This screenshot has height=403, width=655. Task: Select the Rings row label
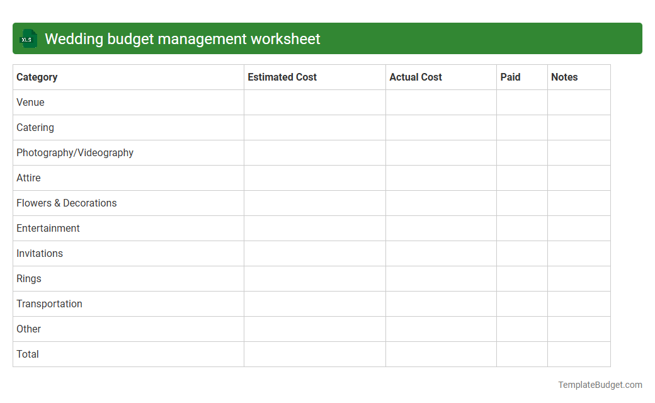(x=28, y=278)
